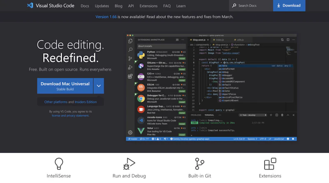
Task: Click the Python extension icon
Action: tap(141, 55)
